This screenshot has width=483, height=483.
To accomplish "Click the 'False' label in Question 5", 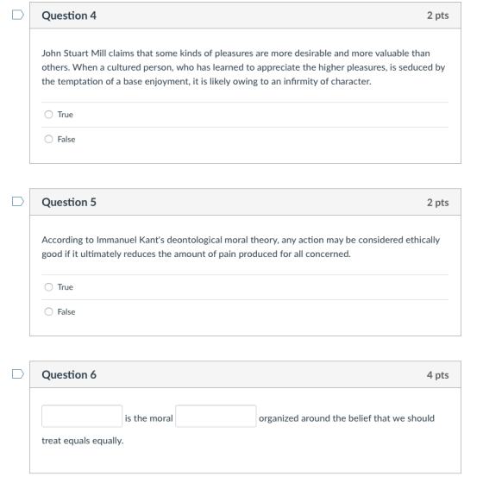I will click(x=66, y=311).
